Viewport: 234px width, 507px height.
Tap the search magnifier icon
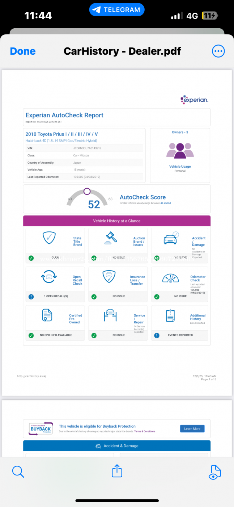coord(18,472)
